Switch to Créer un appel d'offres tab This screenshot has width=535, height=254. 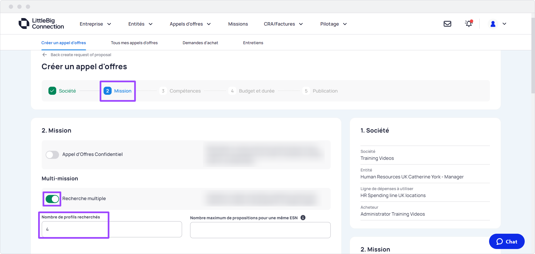[x=63, y=43]
